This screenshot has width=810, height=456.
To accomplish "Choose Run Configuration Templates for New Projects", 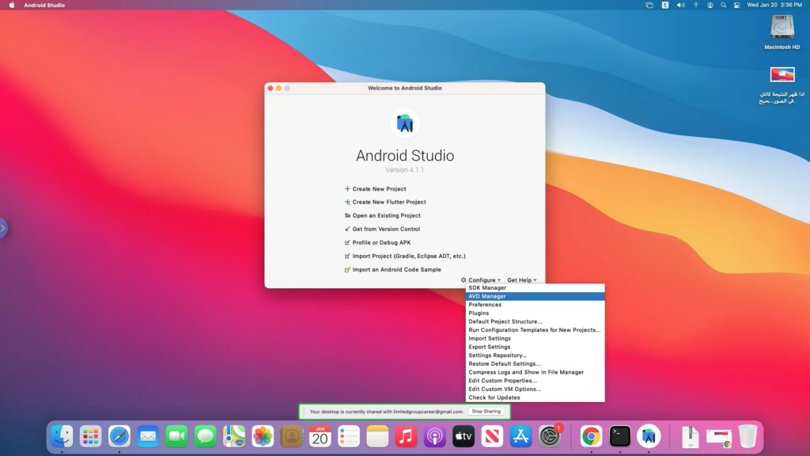I will click(x=536, y=330).
